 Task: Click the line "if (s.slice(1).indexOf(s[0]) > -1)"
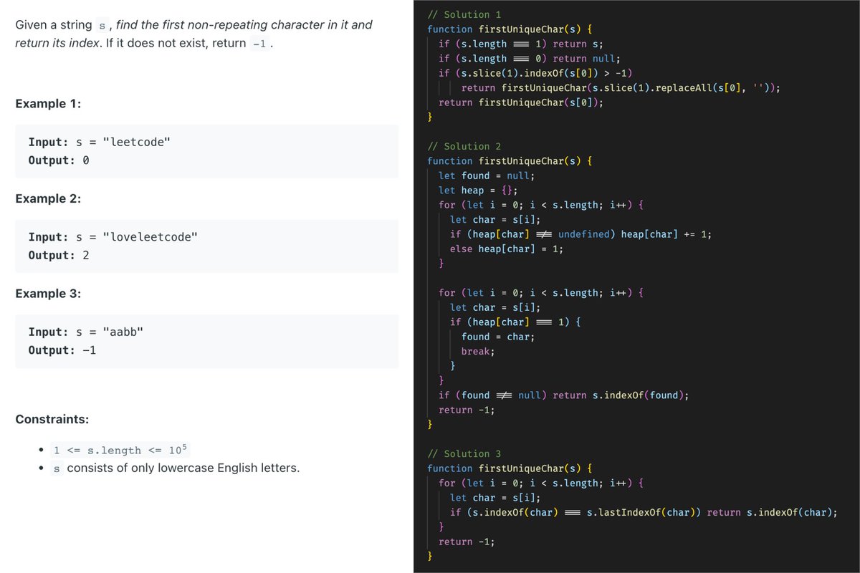coord(535,73)
